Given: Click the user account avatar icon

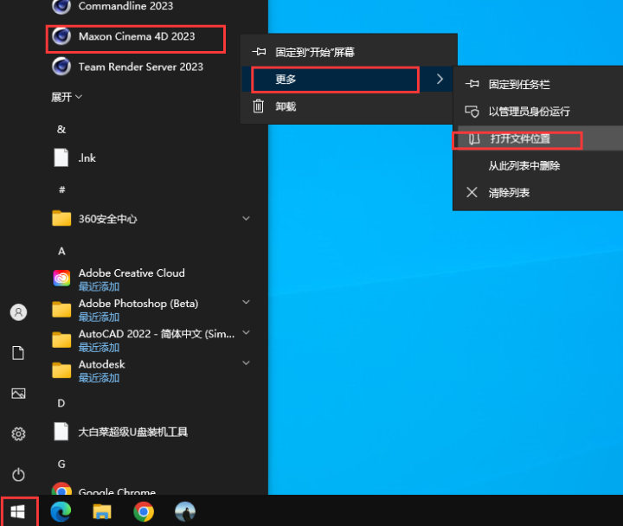Looking at the screenshot, I should click(x=18, y=312).
